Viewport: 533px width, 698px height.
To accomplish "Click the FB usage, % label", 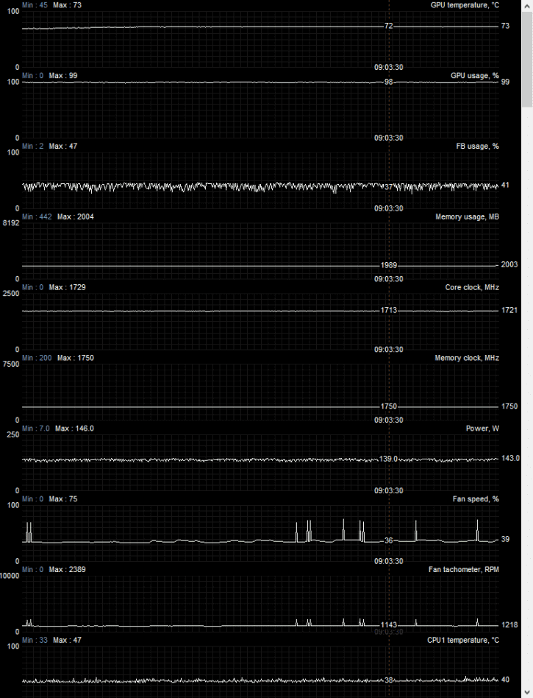I will click(x=477, y=146).
